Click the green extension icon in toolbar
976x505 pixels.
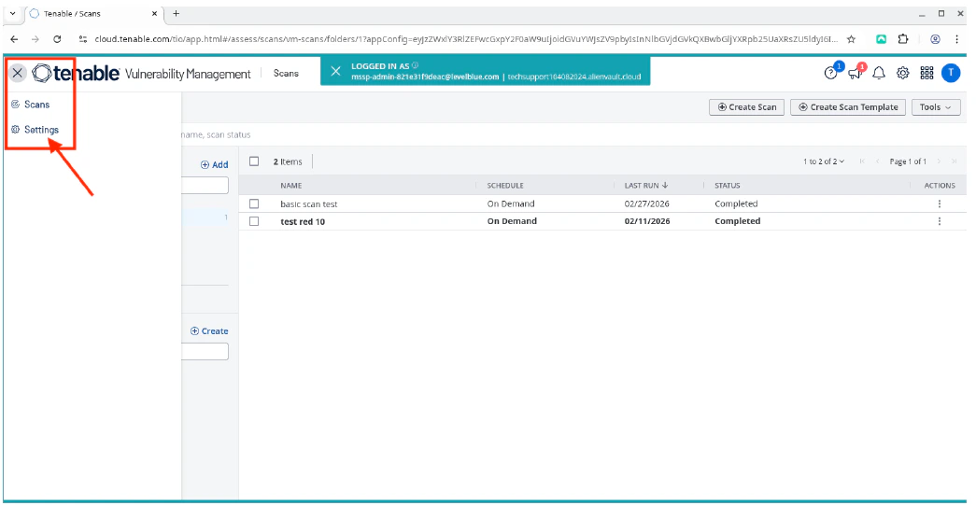(882, 38)
